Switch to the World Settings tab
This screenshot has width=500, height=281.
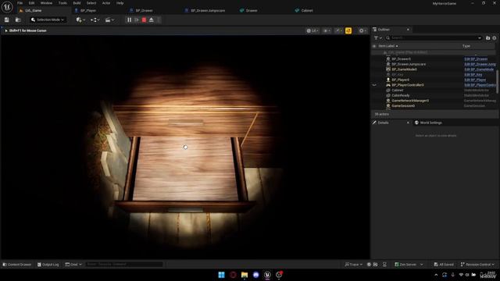428,123
